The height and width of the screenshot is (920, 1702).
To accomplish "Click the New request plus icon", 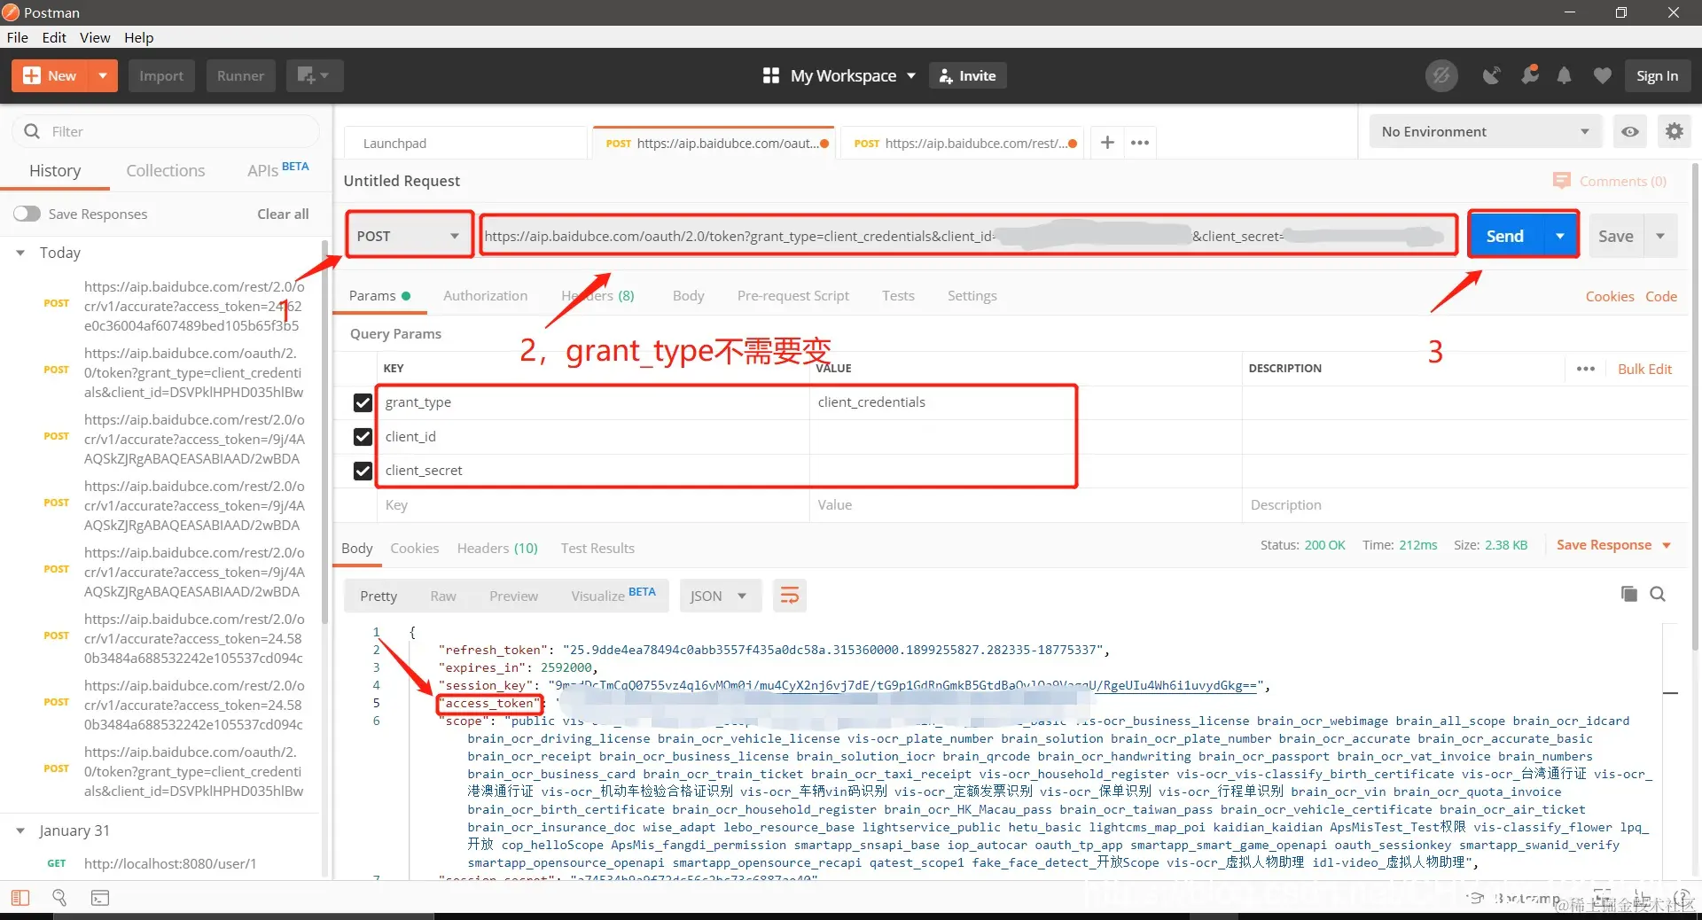I will pyautogui.click(x=31, y=75).
